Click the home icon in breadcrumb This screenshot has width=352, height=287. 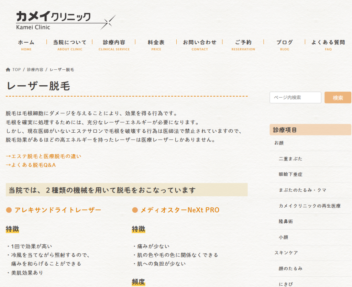(8, 70)
